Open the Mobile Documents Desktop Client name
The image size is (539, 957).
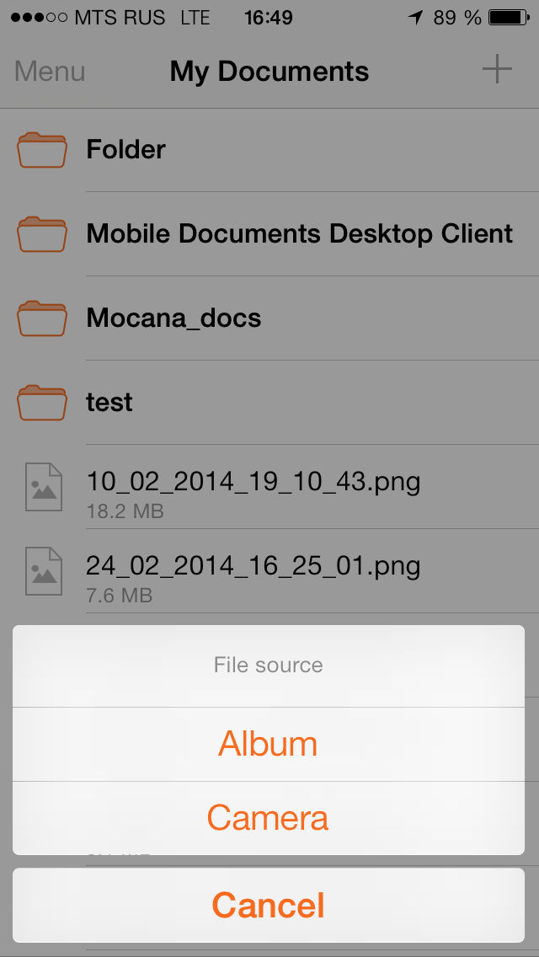[300, 233]
